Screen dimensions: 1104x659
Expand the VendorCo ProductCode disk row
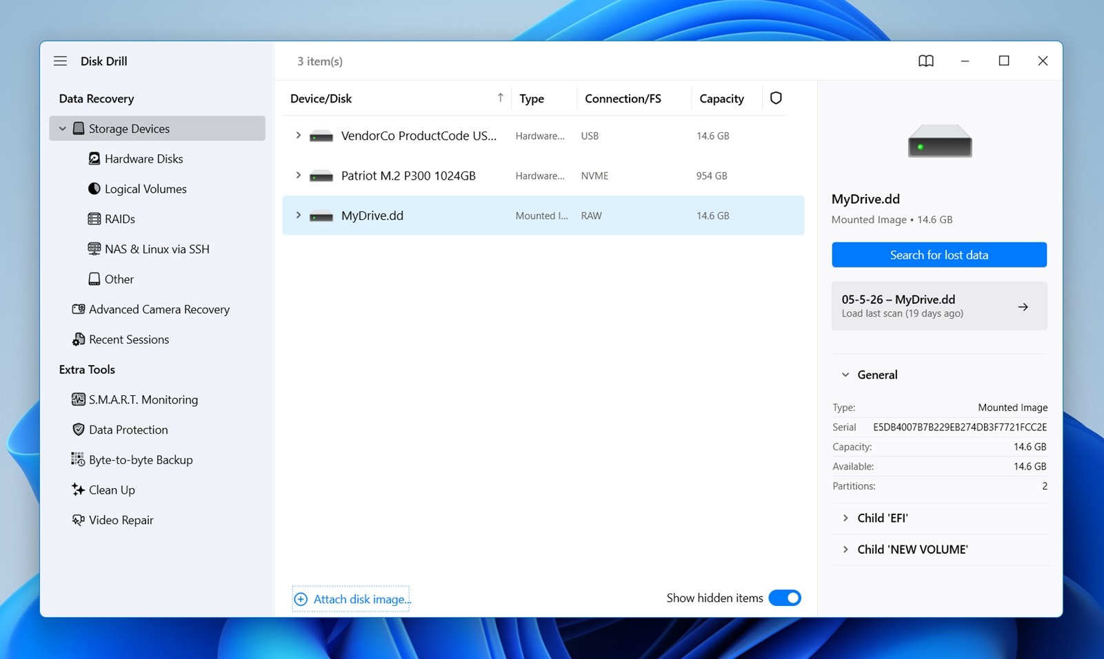tap(298, 136)
